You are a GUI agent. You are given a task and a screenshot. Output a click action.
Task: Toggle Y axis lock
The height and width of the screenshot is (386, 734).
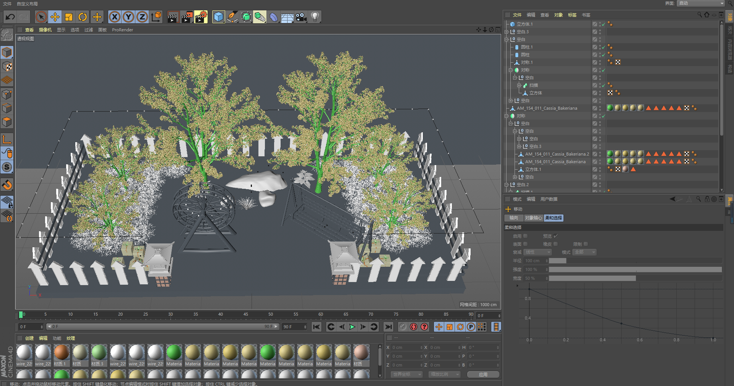point(128,17)
